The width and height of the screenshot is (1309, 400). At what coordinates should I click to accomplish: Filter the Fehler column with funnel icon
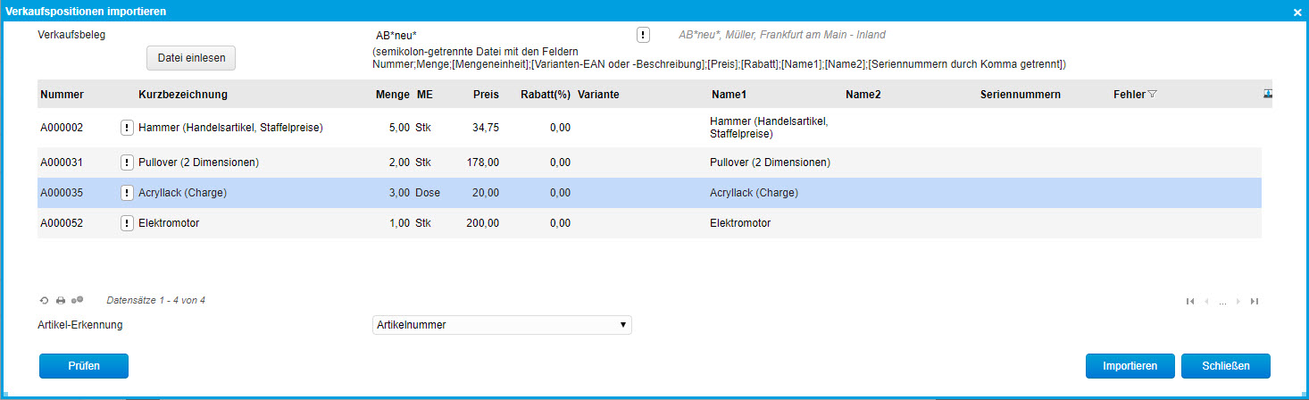1152,94
